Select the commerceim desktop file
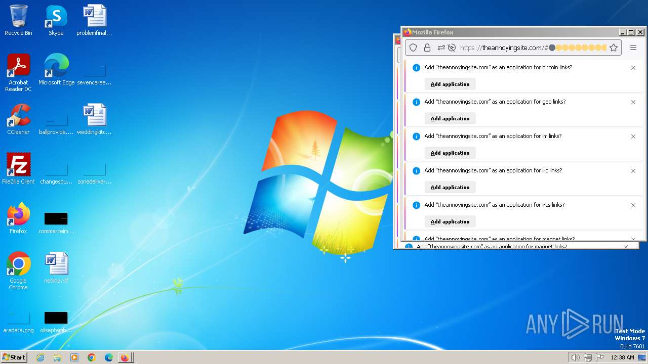This screenshot has width=648, height=364. click(x=56, y=222)
